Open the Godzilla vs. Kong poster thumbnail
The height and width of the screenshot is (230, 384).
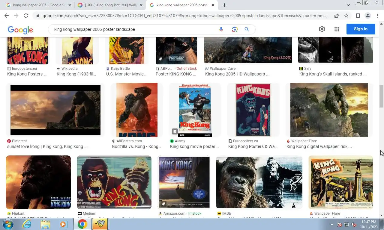(137, 110)
